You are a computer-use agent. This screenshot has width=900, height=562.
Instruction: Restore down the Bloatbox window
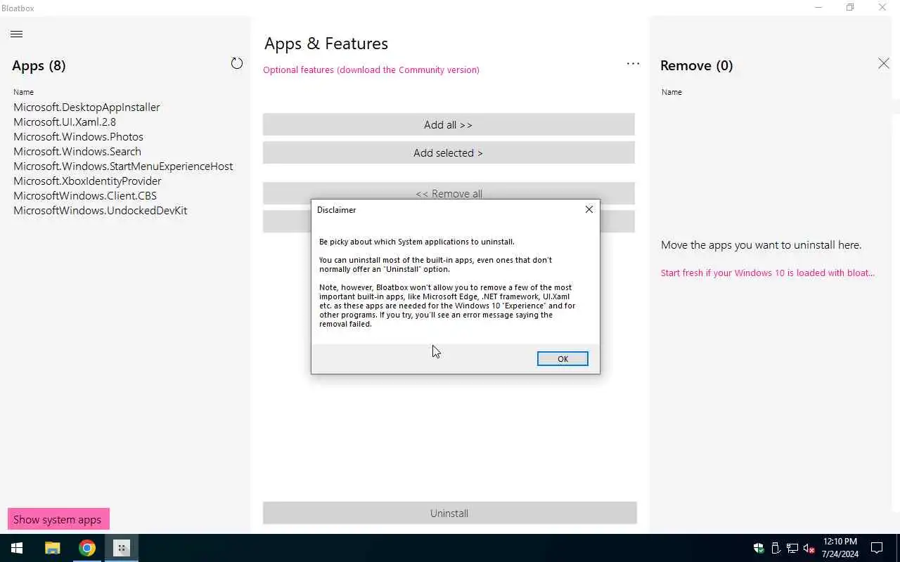point(850,8)
